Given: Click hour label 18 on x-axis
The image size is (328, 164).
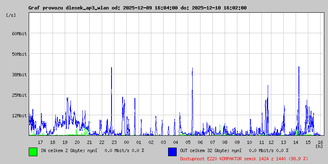Looking at the screenshot, I should 53,142.
